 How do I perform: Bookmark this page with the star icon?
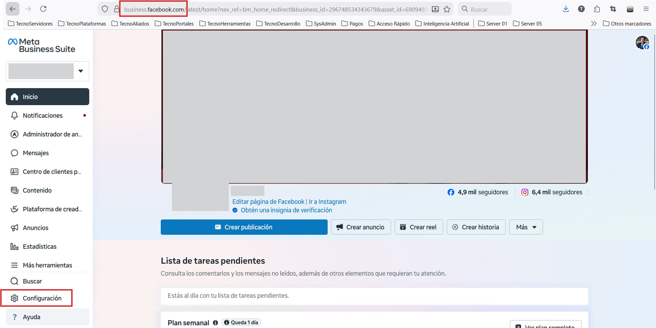tap(447, 10)
